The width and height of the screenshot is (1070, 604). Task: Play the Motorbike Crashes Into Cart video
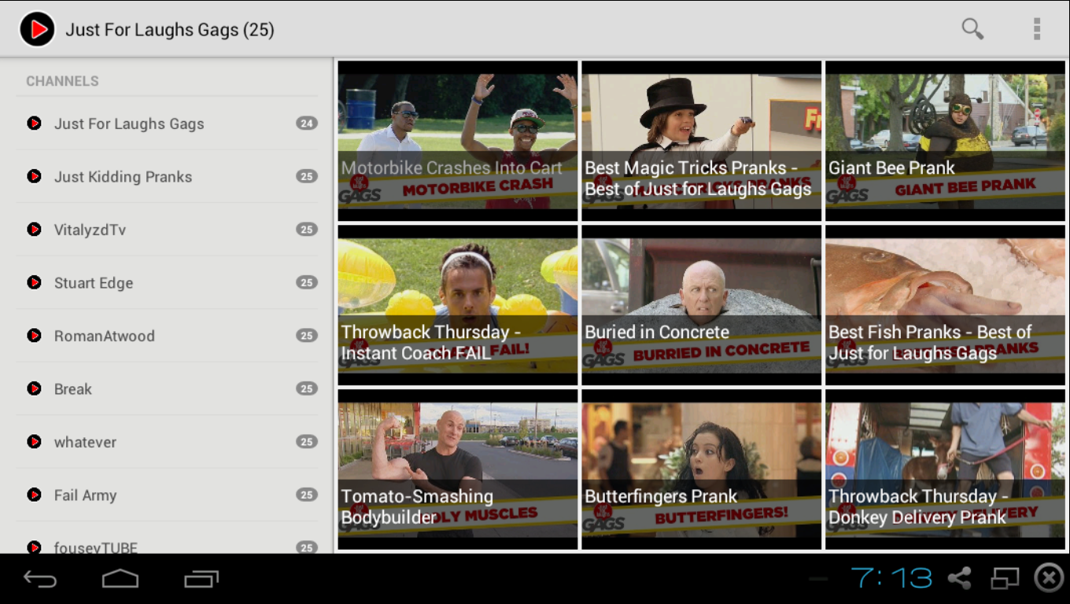click(x=458, y=141)
